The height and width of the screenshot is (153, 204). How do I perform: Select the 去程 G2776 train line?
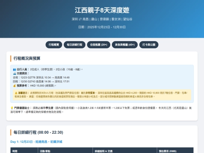[41, 77]
